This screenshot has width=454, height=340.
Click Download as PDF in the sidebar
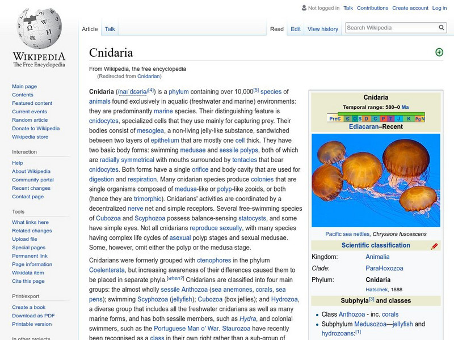(32, 316)
